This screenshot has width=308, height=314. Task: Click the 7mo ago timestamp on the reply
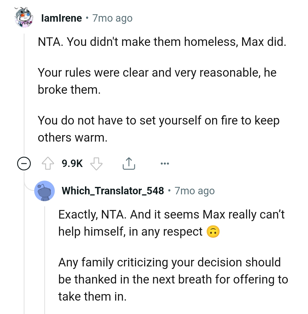[194, 191]
